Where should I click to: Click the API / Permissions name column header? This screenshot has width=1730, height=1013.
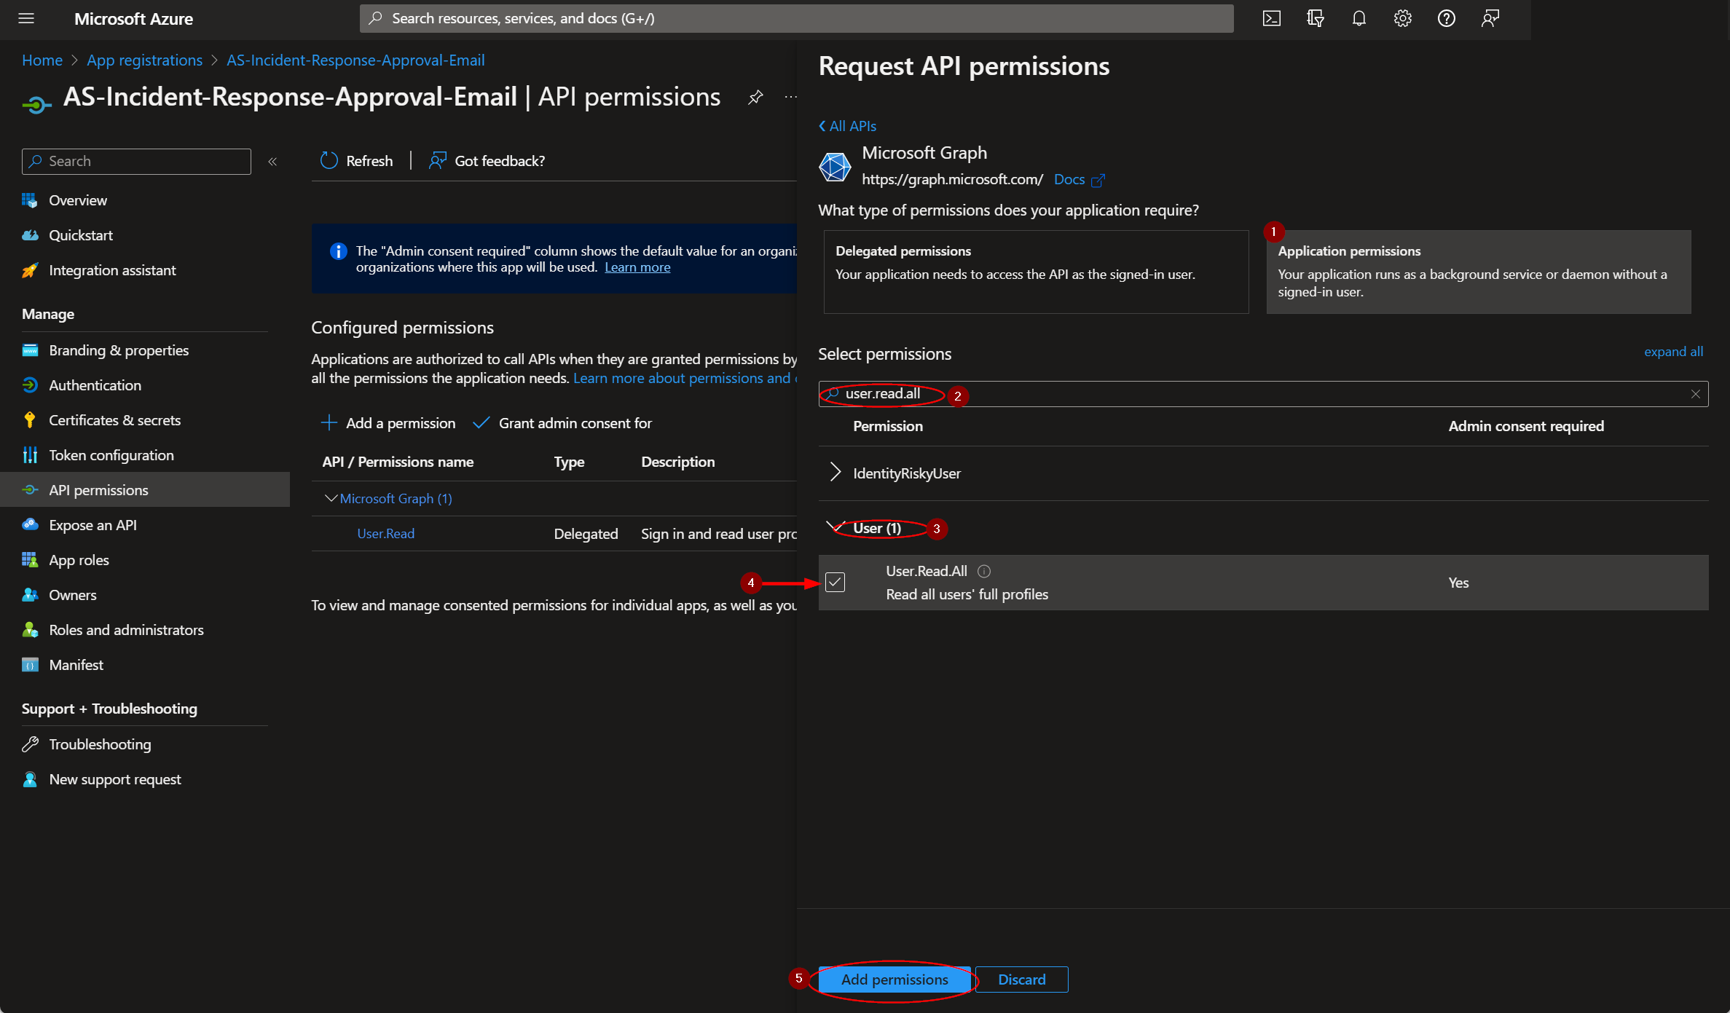click(x=398, y=462)
